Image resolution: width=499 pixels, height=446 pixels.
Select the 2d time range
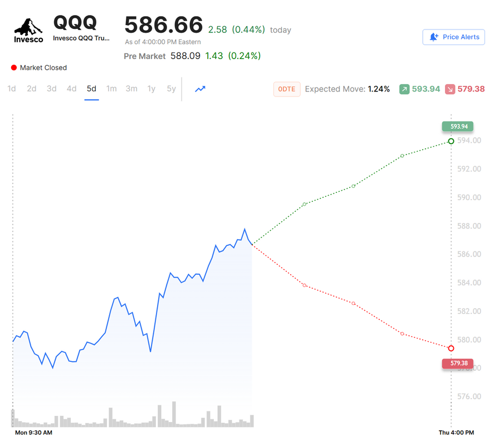coord(32,89)
